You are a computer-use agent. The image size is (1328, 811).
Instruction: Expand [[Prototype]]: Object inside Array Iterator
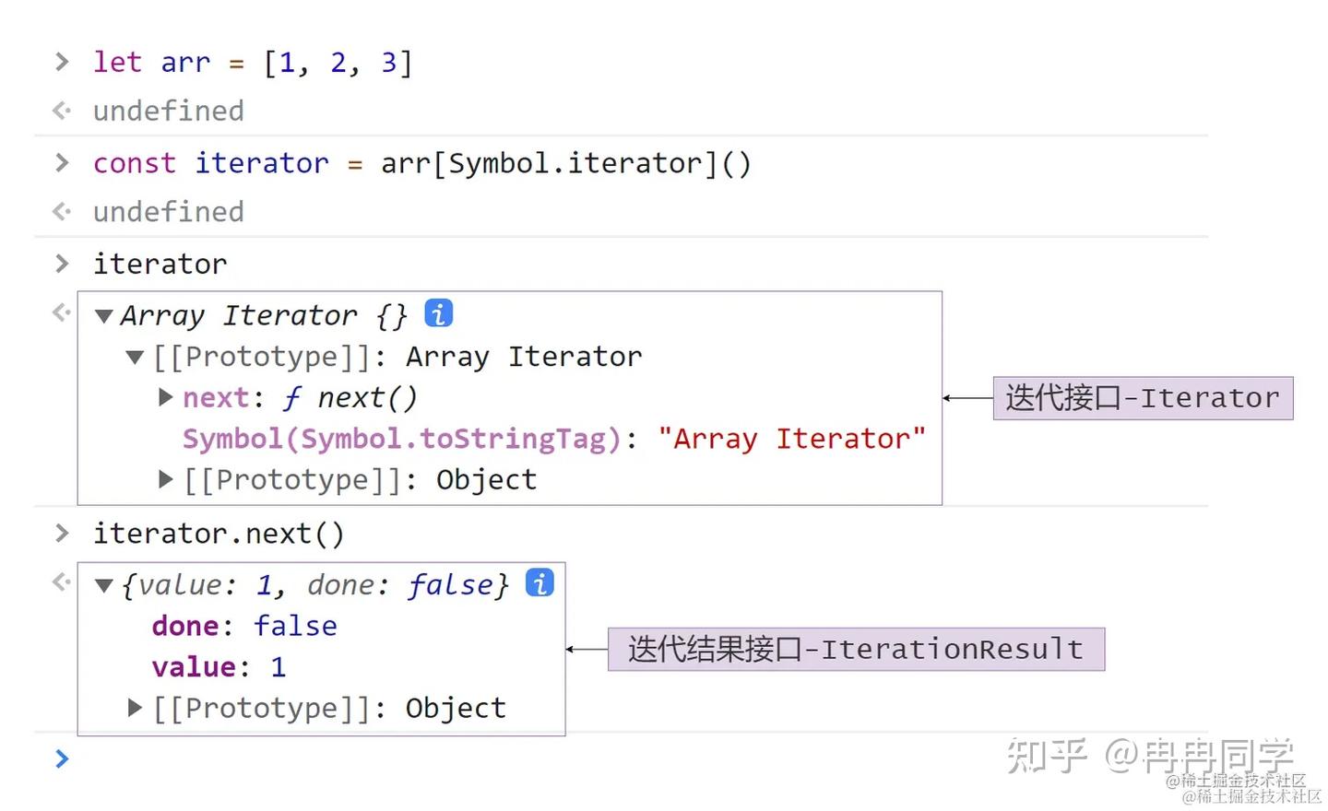[165, 478]
